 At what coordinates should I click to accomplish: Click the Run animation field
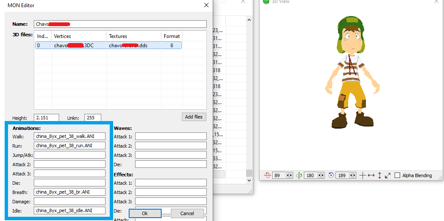pyautogui.click(x=70, y=146)
